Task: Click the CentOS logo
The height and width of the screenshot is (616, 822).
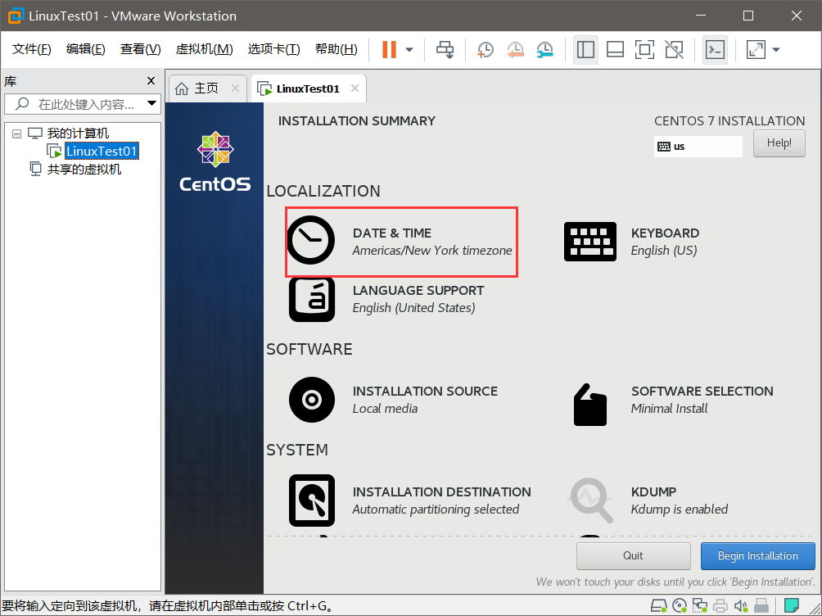Action: tap(215, 161)
